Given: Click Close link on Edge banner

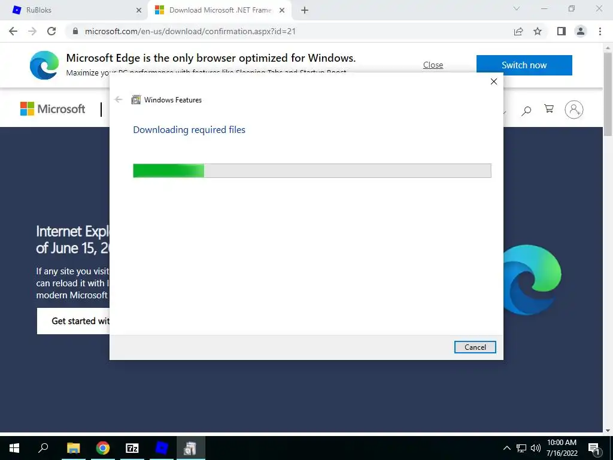Looking at the screenshot, I should coord(433,65).
